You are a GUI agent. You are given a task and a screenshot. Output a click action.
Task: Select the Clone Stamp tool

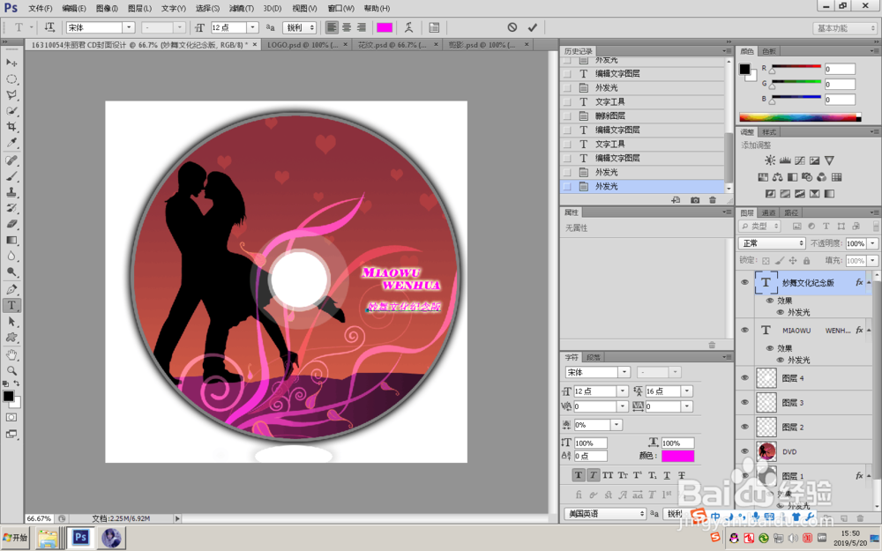click(11, 192)
